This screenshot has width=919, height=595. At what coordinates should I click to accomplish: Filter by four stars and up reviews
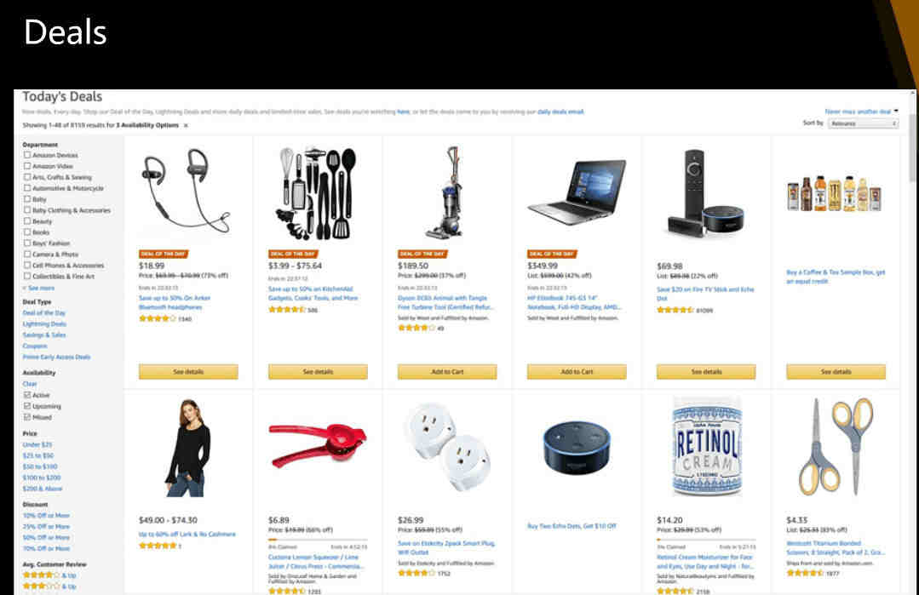pyautogui.click(x=49, y=575)
